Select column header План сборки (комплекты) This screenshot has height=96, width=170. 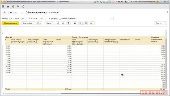[95, 42]
